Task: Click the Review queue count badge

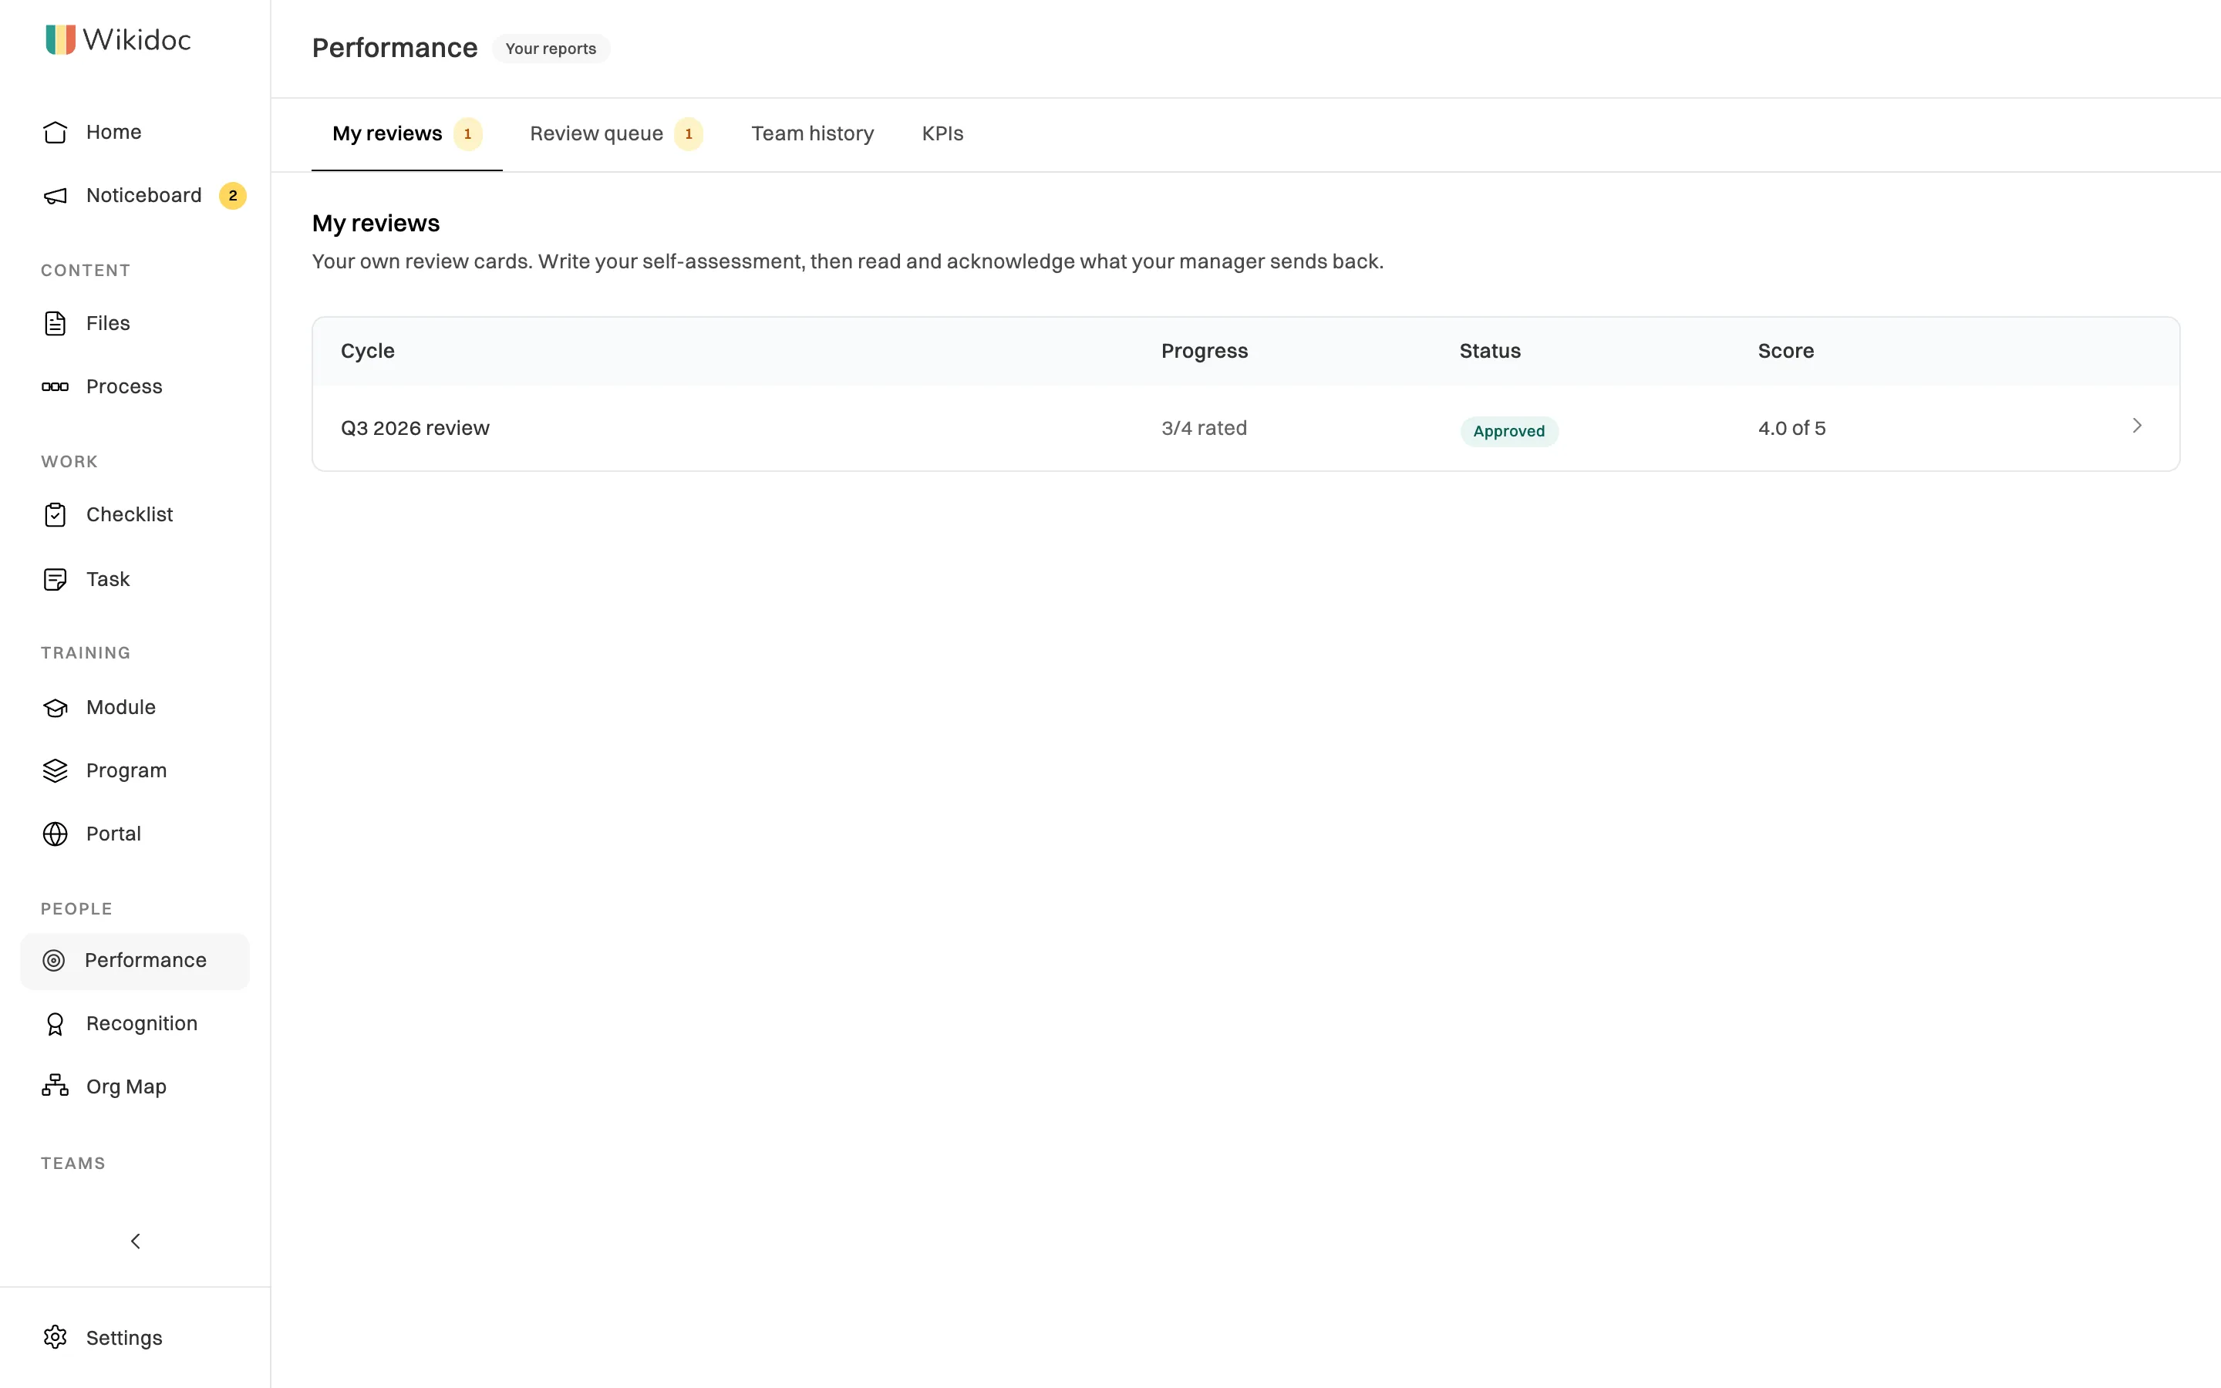Action: click(x=689, y=134)
